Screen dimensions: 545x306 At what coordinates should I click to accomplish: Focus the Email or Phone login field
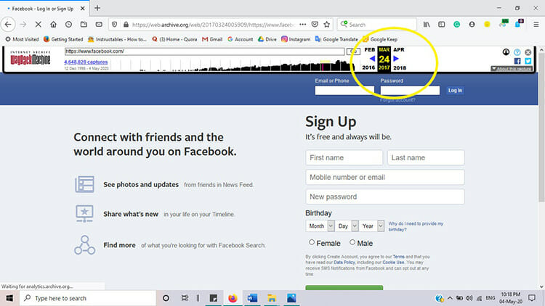tap(344, 90)
